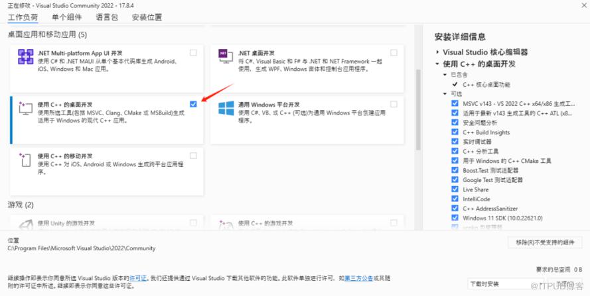
Task: Click the 使用 C++ 的桌面开发 card title
Action: [65, 105]
